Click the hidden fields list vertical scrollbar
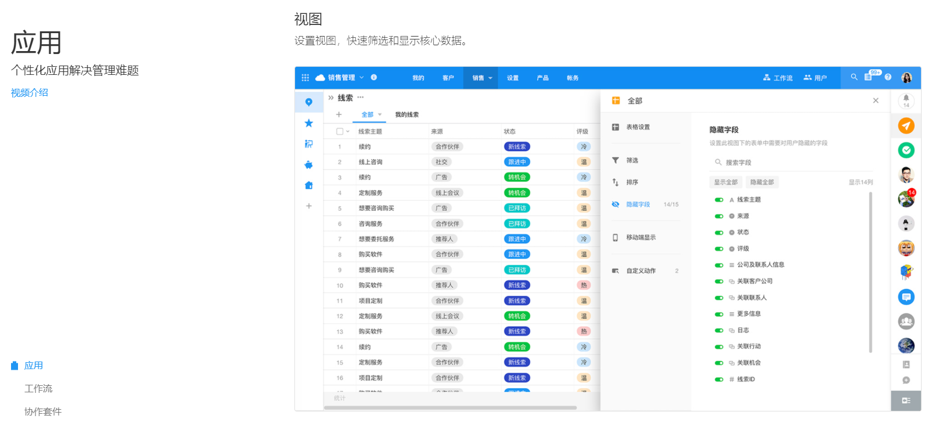The height and width of the screenshot is (437, 946). click(871, 272)
